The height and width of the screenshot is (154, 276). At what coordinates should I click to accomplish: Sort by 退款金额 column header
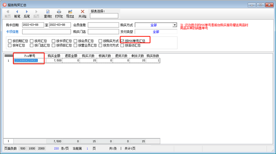pos(71,56)
